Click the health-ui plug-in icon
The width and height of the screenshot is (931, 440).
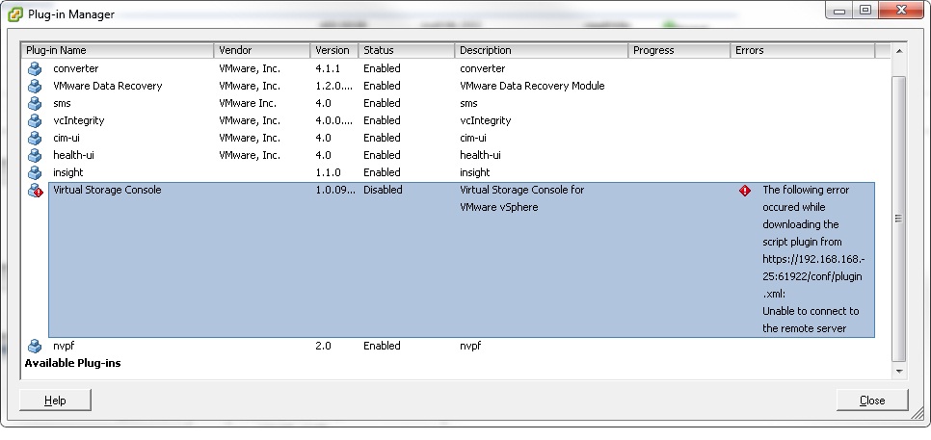[x=35, y=155]
